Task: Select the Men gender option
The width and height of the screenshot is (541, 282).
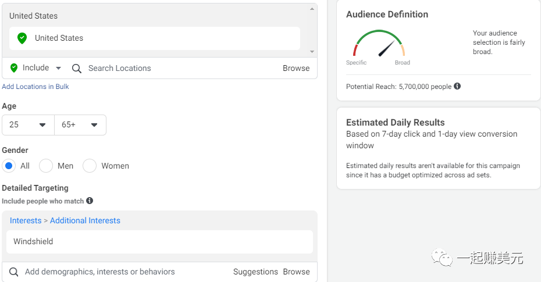Action: pyautogui.click(x=46, y=166)
